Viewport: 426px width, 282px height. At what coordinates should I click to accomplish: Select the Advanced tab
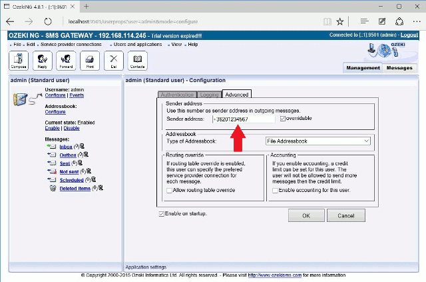237,94
